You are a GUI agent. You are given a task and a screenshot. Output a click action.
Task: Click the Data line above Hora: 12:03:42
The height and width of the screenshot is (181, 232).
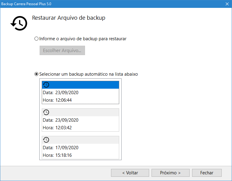click(x=60, y=120)
